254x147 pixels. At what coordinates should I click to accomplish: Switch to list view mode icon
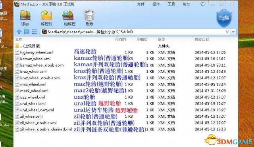35,32
